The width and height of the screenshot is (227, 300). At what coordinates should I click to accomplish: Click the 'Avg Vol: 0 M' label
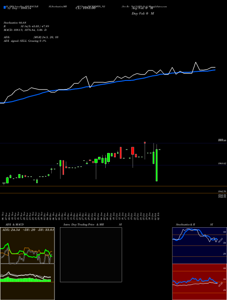[x=142, y=8]
